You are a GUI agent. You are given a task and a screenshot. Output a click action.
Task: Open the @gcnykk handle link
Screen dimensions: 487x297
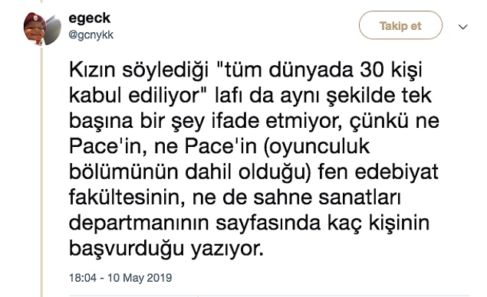coord(91,34)
